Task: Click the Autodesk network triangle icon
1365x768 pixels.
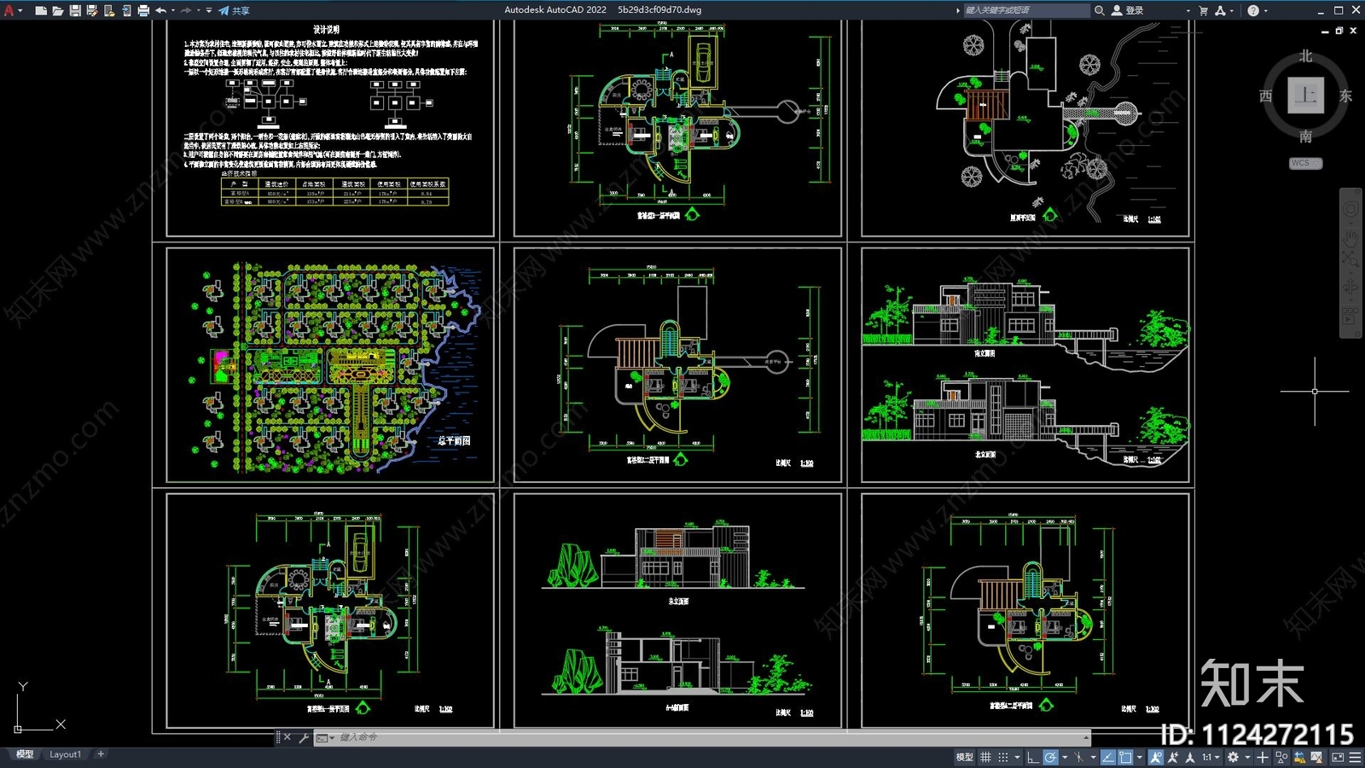Action: click(1220, 10)
